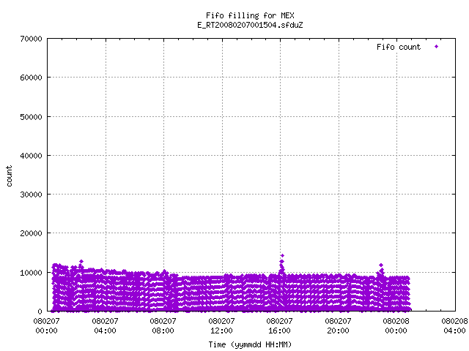Click the x-axis tick label 080207 08:00
Image resolution: width=469 pixels, height=351 pixels.
(163, 326)
